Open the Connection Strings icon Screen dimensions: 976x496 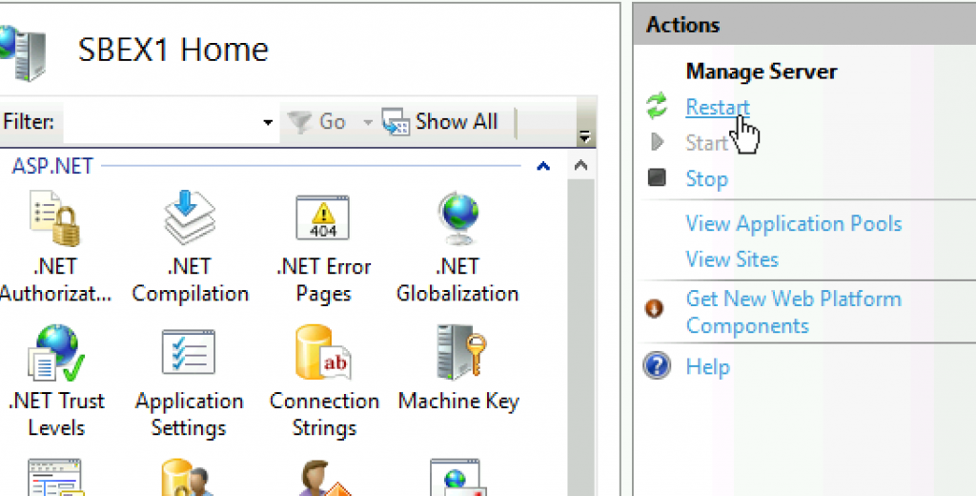[x=323, y=353]
